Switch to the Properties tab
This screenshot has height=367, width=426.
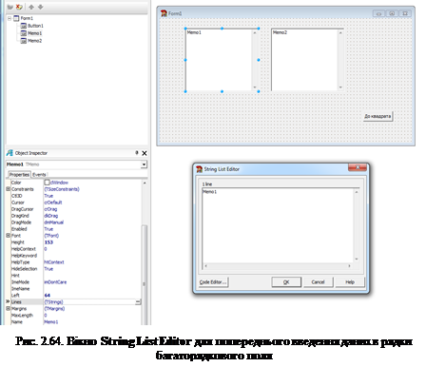coord(19,175)
